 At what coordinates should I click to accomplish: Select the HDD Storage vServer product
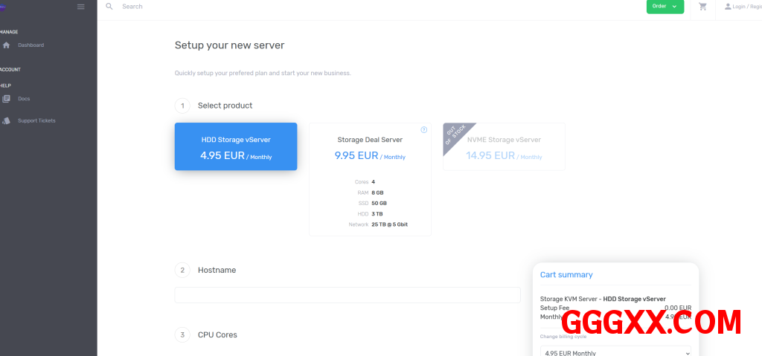tap(236, 146)
